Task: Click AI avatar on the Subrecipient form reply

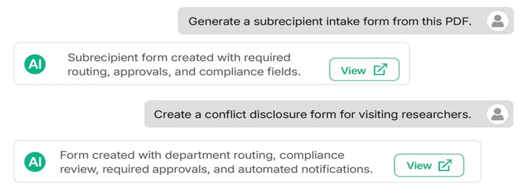Action: click(x=35, y=64)
